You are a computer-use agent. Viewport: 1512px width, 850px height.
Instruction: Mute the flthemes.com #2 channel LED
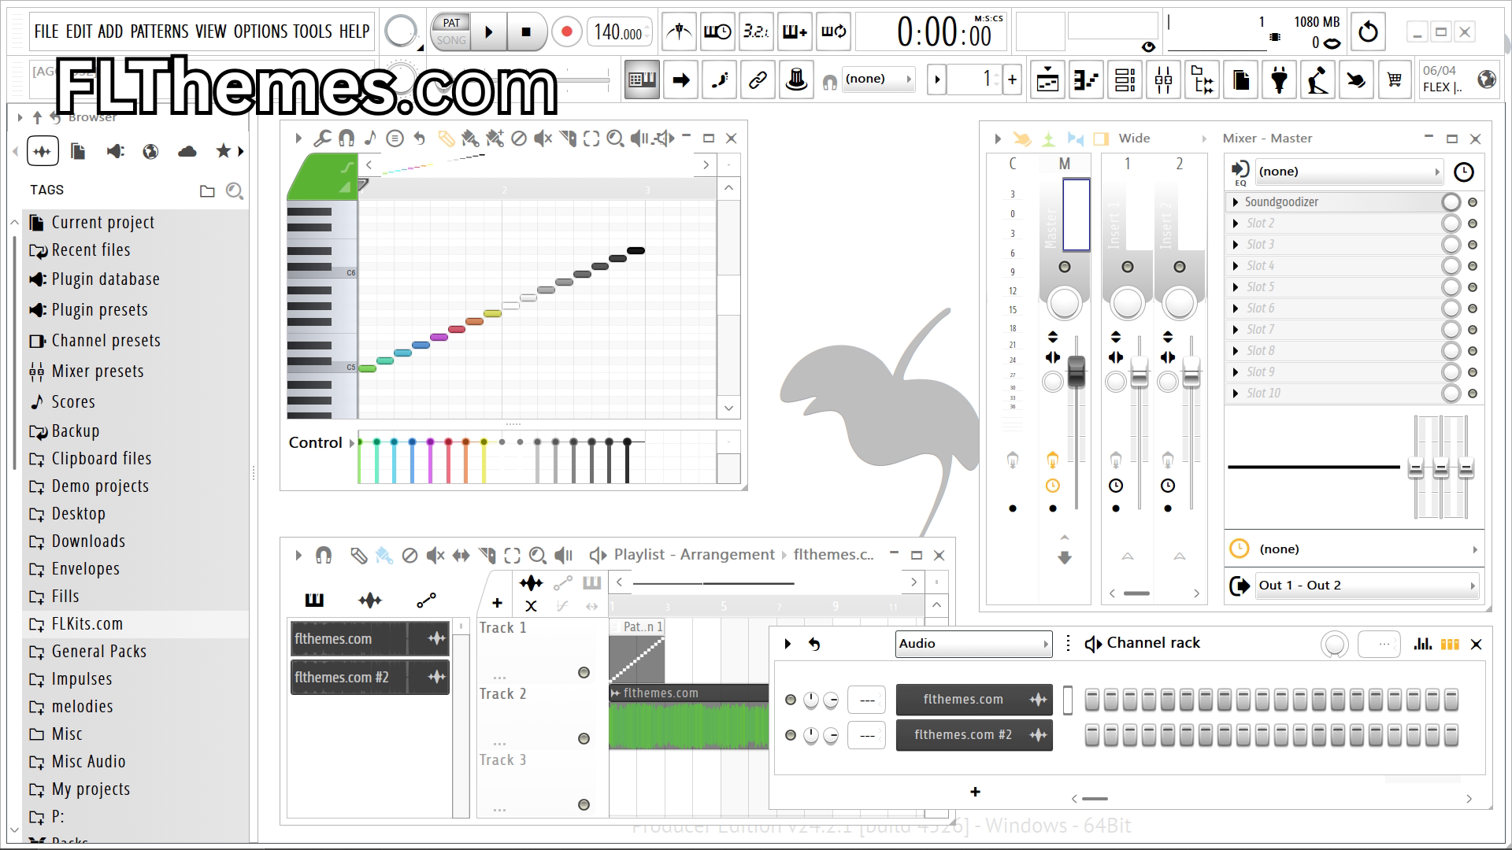coord(791,735)
